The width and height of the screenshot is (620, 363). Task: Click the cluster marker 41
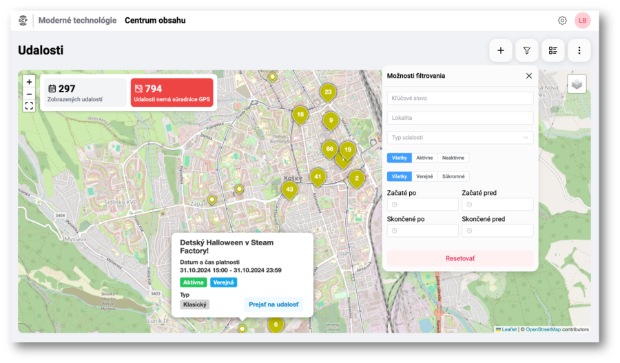(318, 177)
